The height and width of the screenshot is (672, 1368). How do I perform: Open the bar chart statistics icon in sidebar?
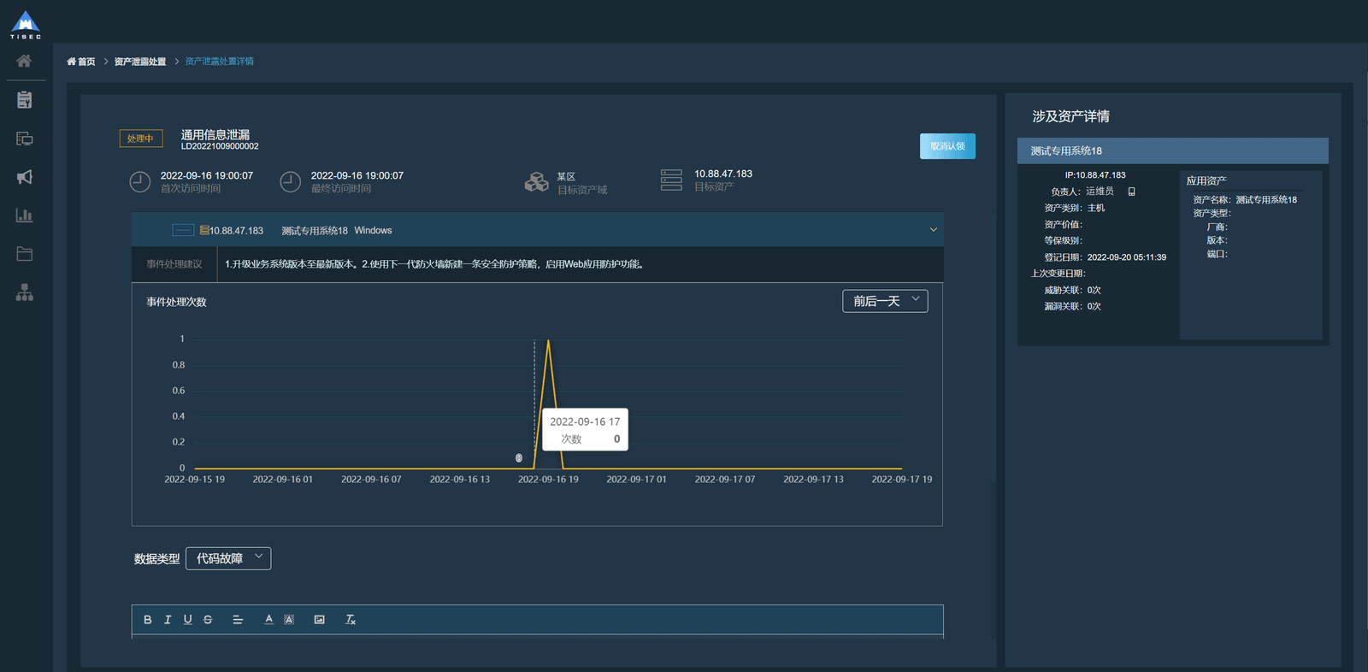click(x=25, y=215)
